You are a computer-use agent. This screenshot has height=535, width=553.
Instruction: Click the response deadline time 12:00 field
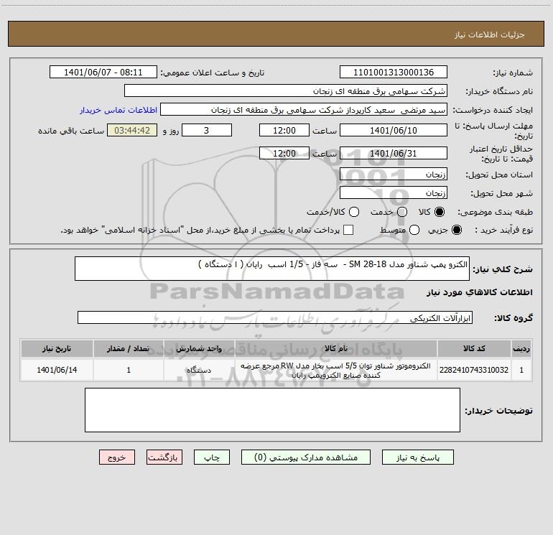coord(284,130)
